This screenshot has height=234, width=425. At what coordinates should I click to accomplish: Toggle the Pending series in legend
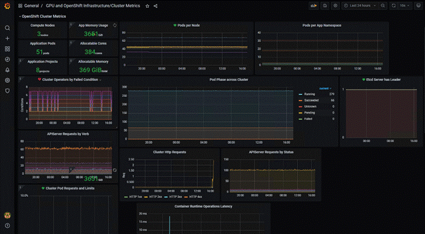[x=309, y=113]
